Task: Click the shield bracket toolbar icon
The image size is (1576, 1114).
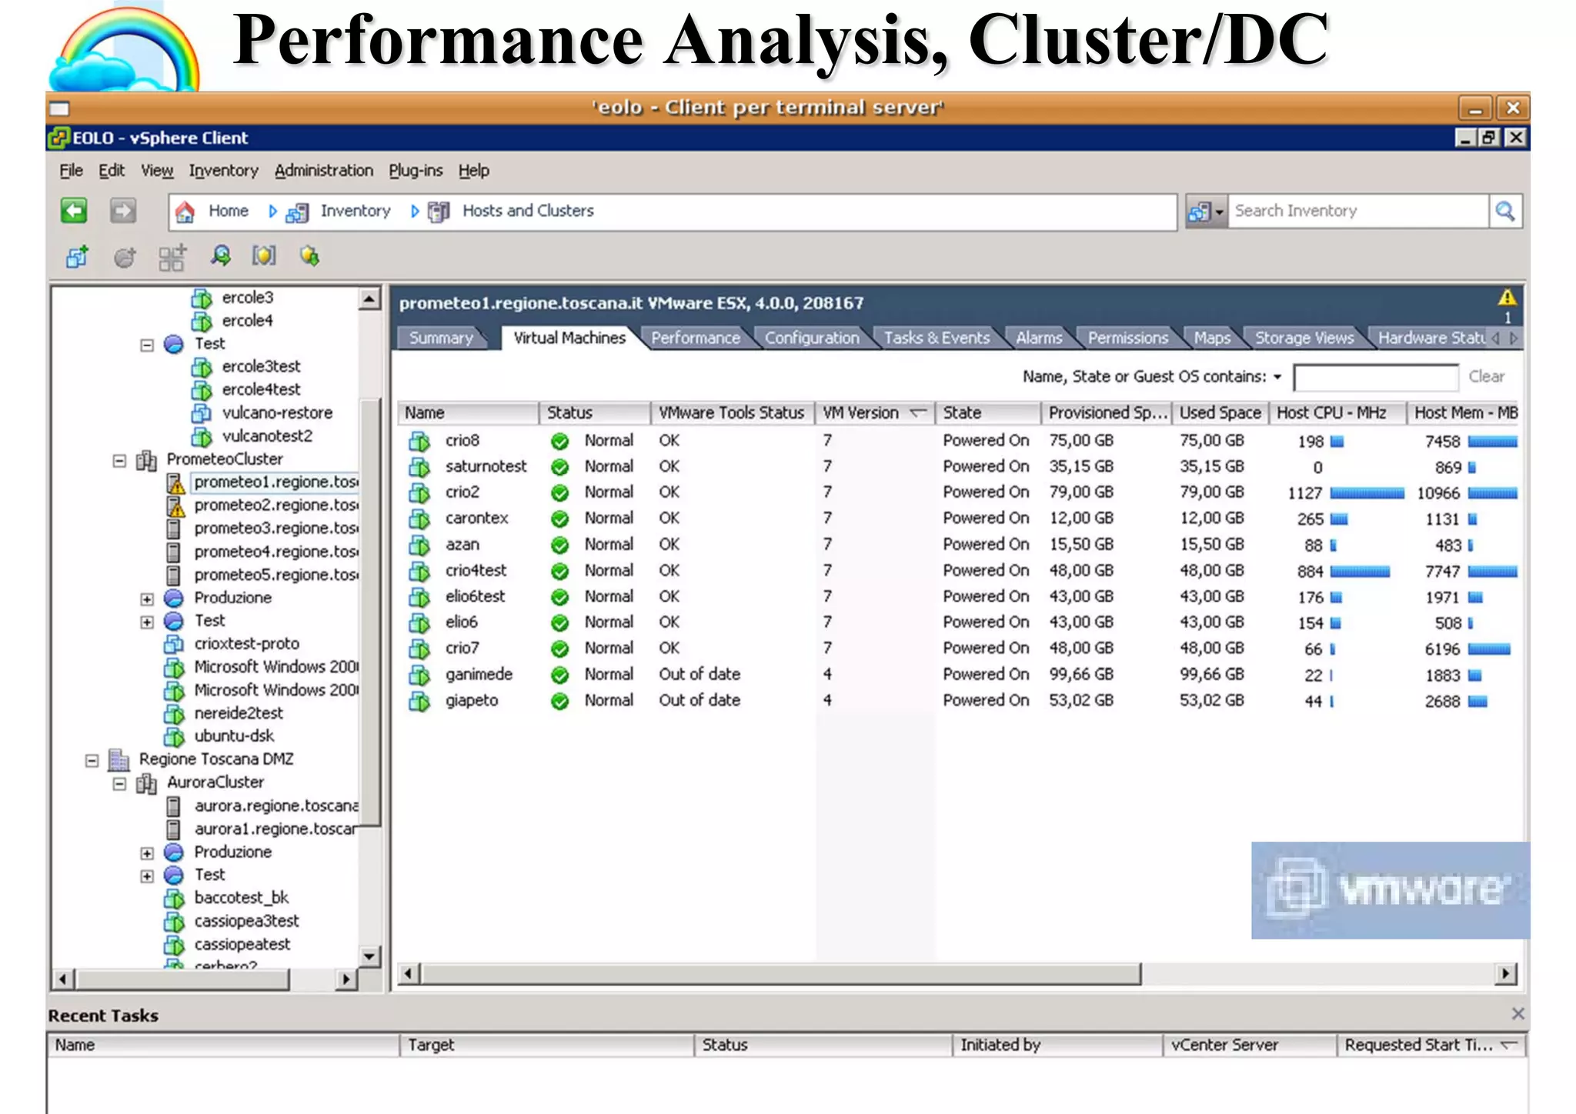Action: tap(264, 255)
